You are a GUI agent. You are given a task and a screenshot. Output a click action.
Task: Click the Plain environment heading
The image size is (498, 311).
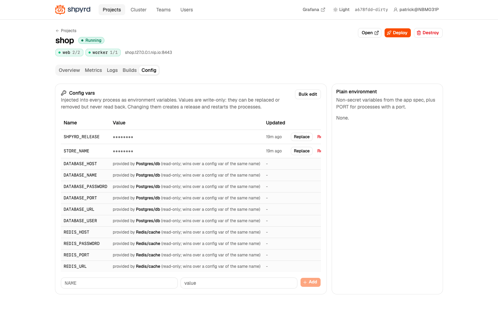[x=357, y=92]
